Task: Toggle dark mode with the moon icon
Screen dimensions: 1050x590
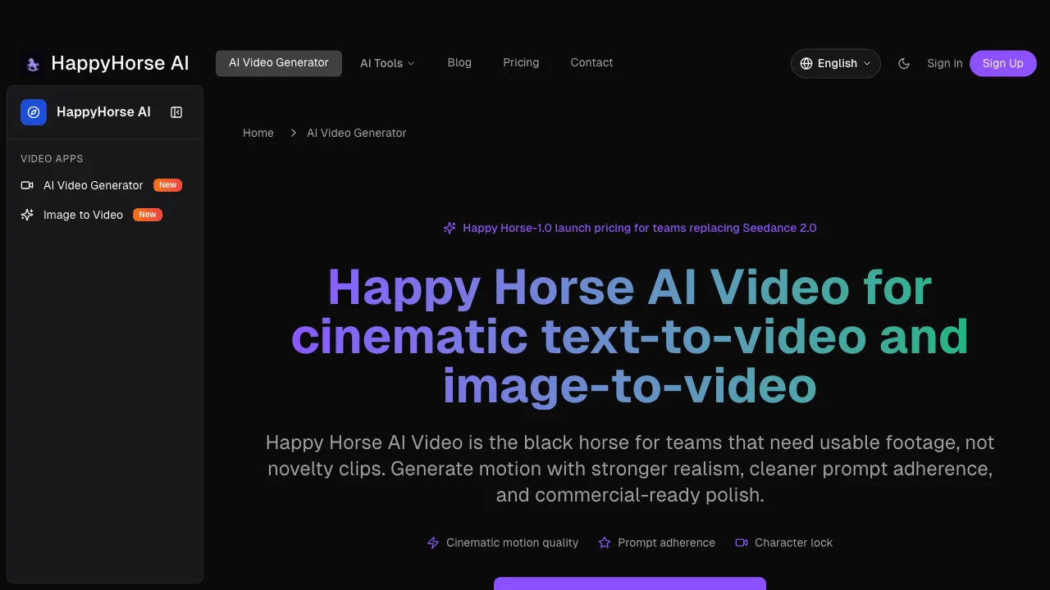Action: (904, 63)
